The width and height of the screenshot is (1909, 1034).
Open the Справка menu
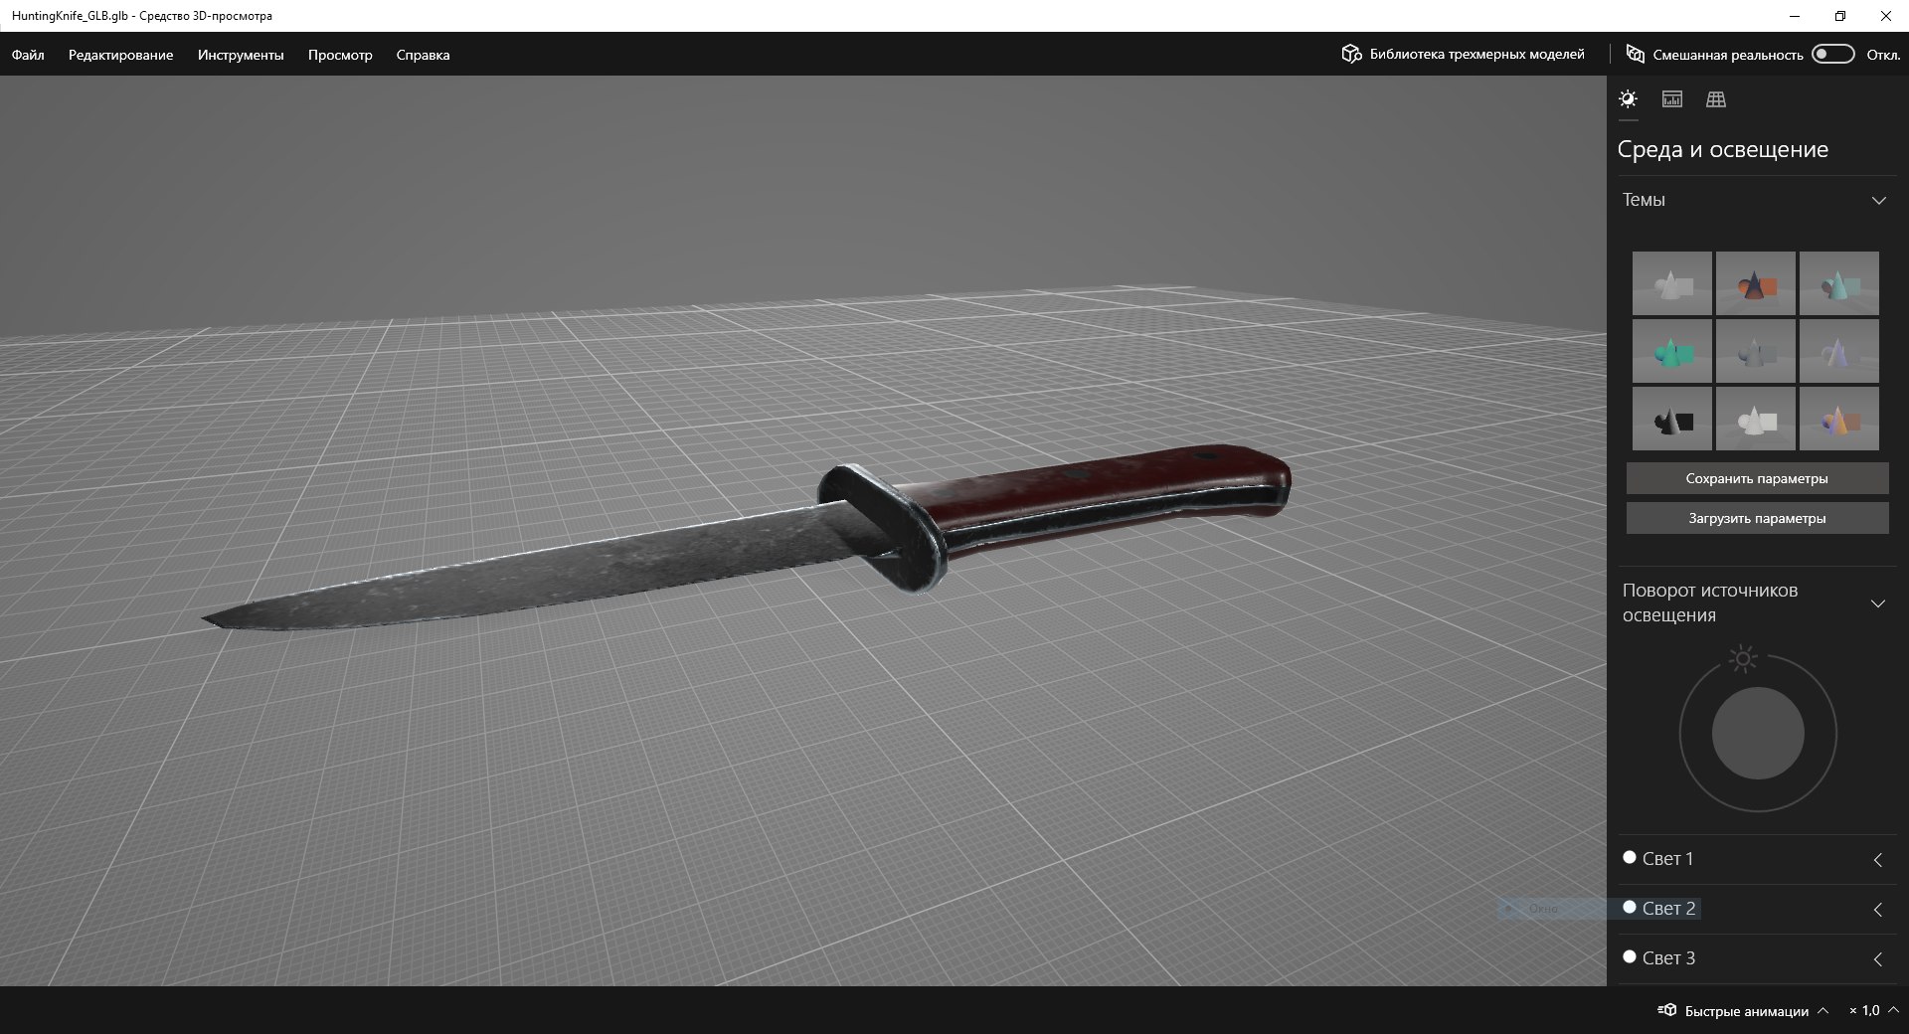(423, 55)
